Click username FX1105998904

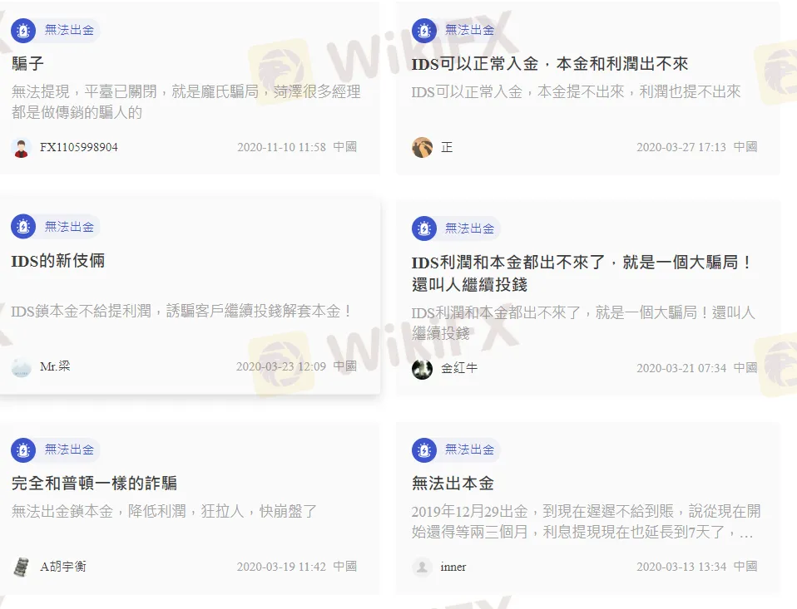(79, 147)
